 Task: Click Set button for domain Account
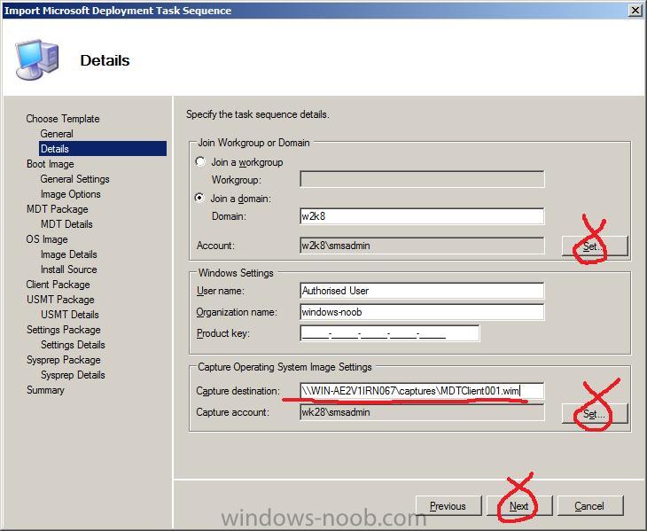click(595, 246)
